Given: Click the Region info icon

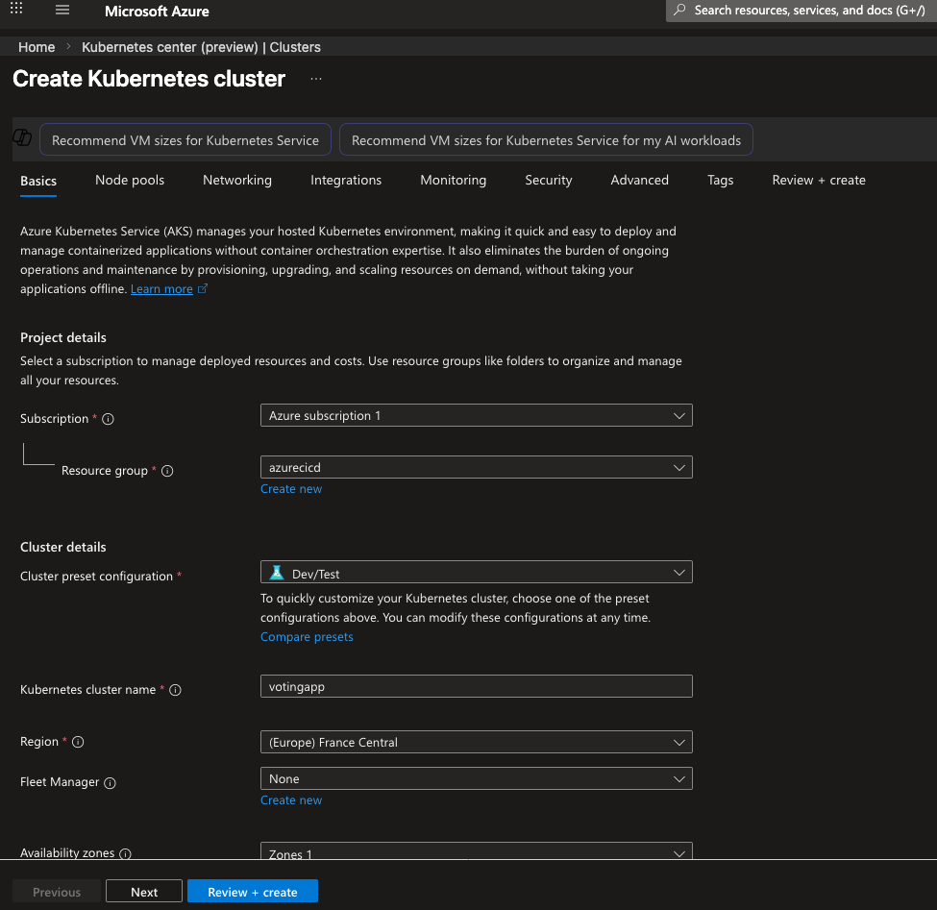Looking at the screenshot, I should (x=79, y=742).
